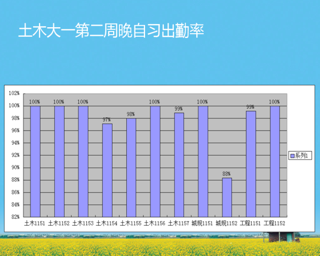The height and width of the screenshot is (256, 320).
Task: Click the 工程1151 category axis label
Action: point(250,223)
